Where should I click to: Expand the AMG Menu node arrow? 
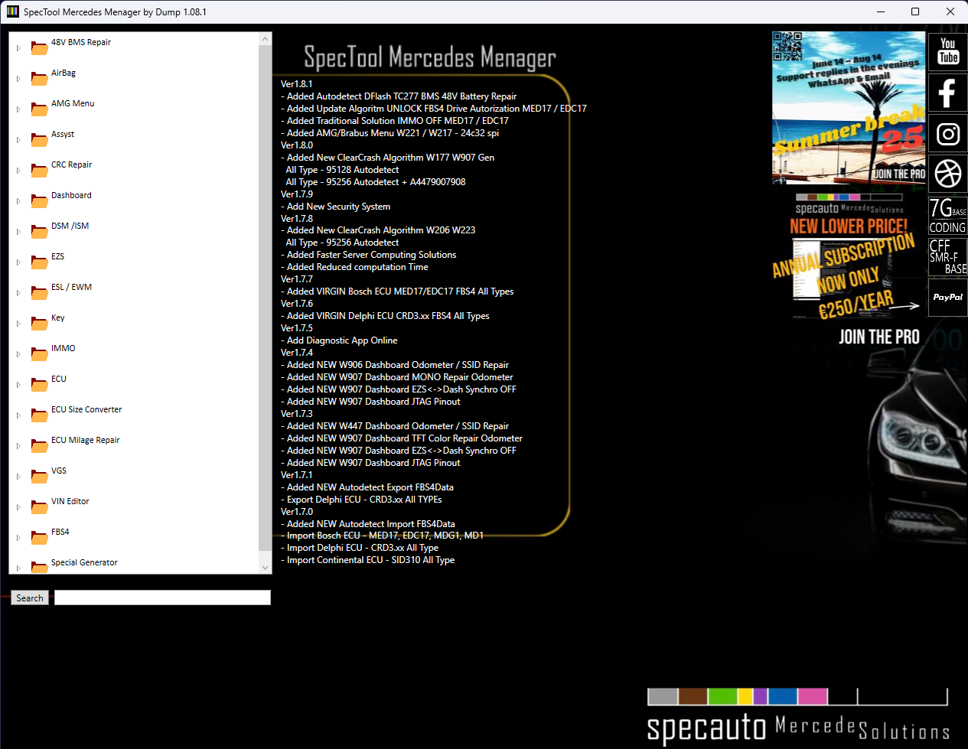pyautogui.click(x=18, y=109)
